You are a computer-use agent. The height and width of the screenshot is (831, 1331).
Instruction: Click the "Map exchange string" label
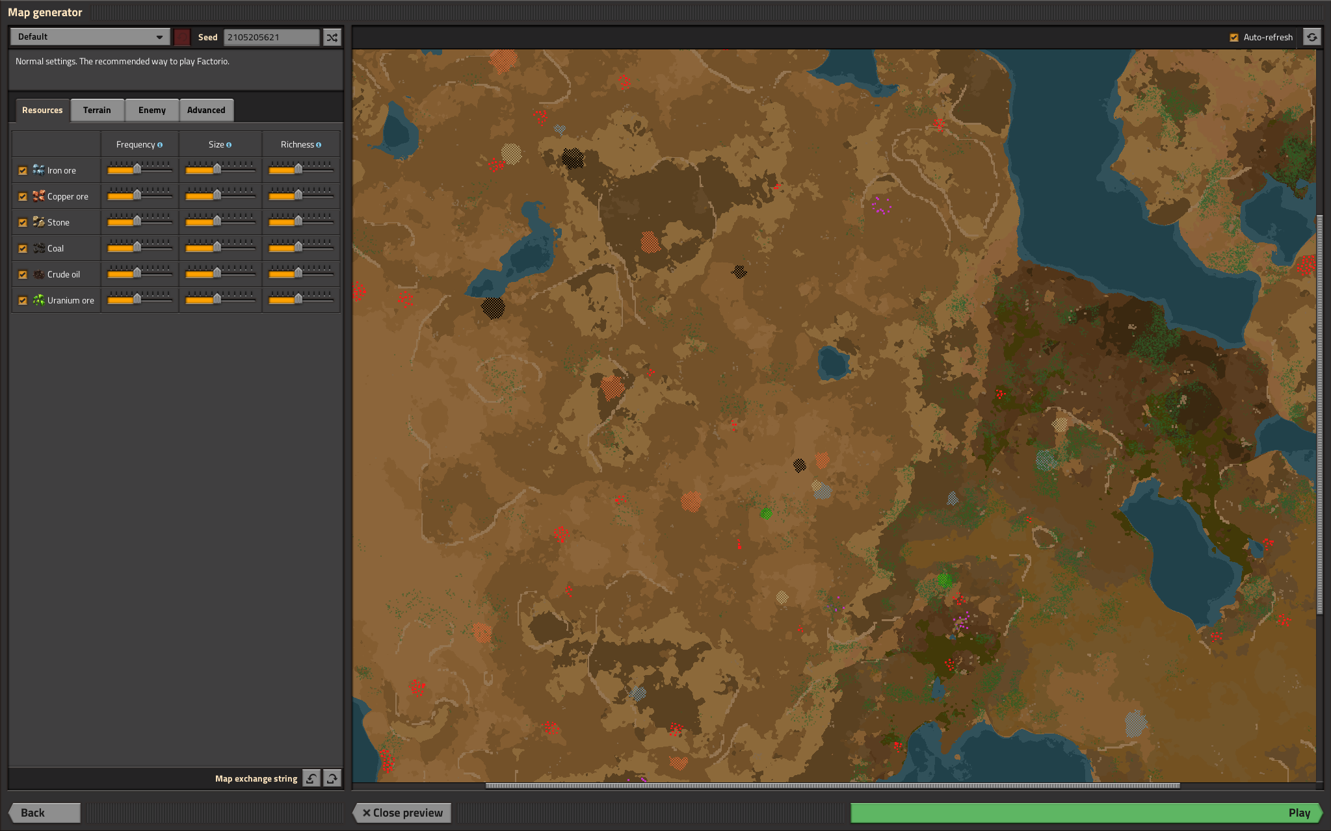click(x=256, y=778)
